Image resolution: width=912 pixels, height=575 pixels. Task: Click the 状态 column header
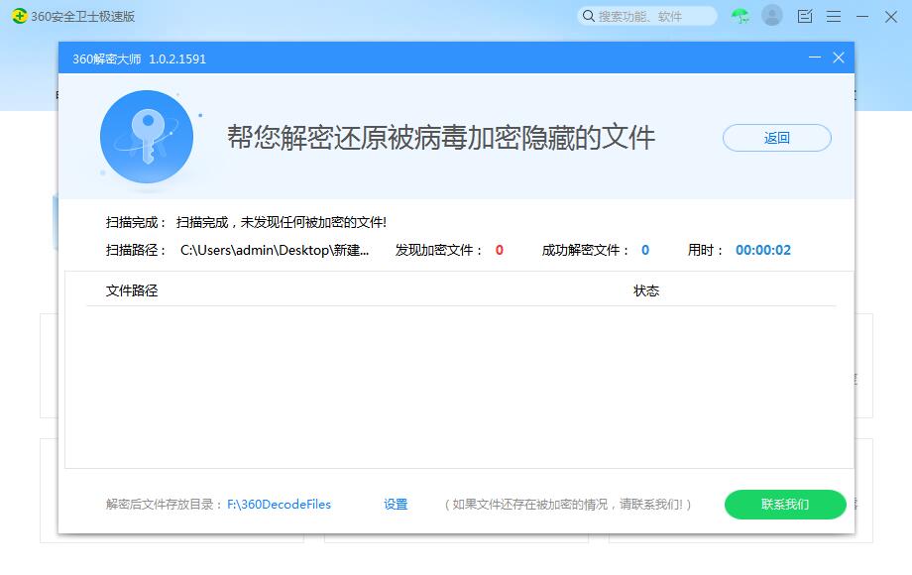pos(645,290)
